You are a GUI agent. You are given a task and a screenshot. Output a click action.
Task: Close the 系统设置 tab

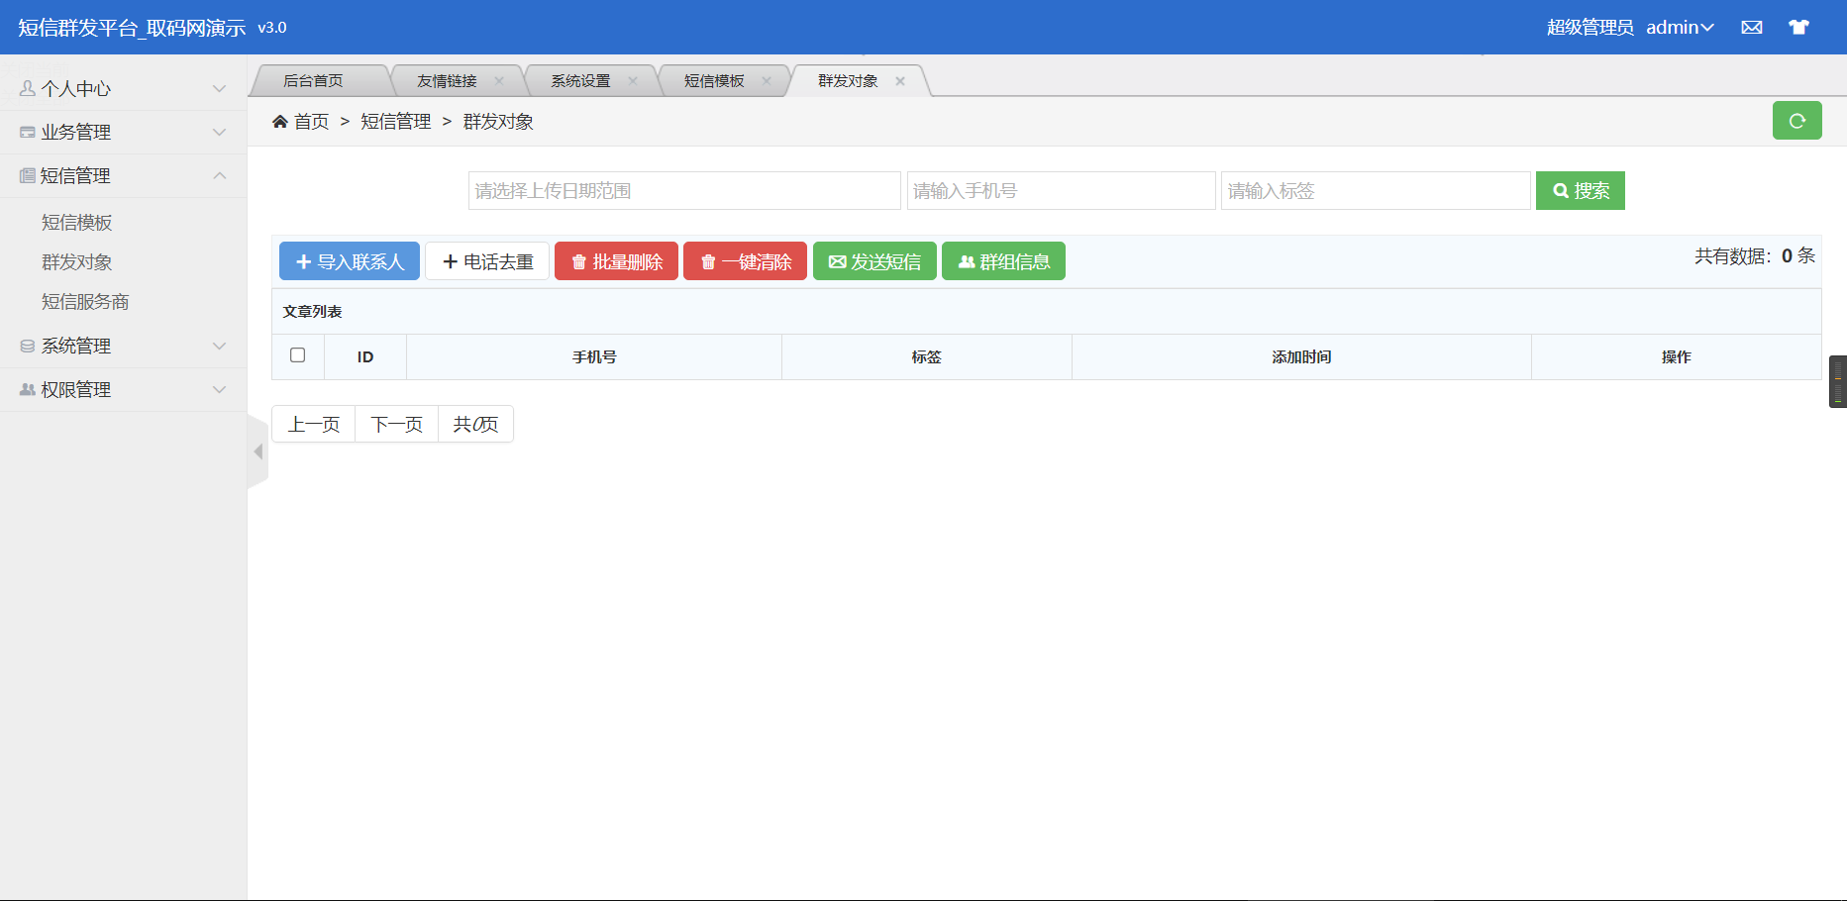click(633, 81)
